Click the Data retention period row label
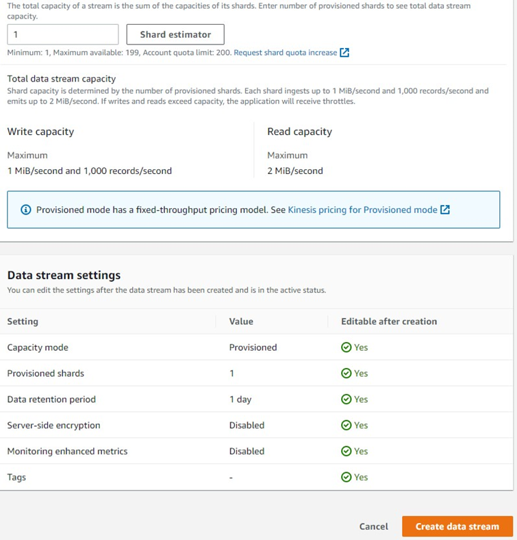Image resolution: width=517 pixels, height=540 pixels. pos(51,400)
